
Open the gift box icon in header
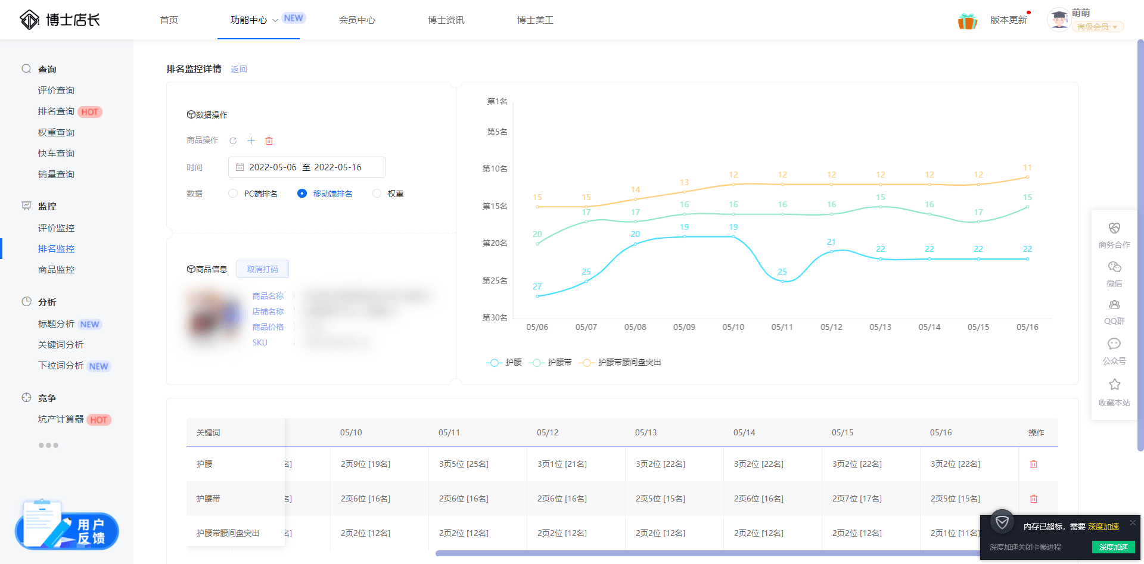coord(967,21)
